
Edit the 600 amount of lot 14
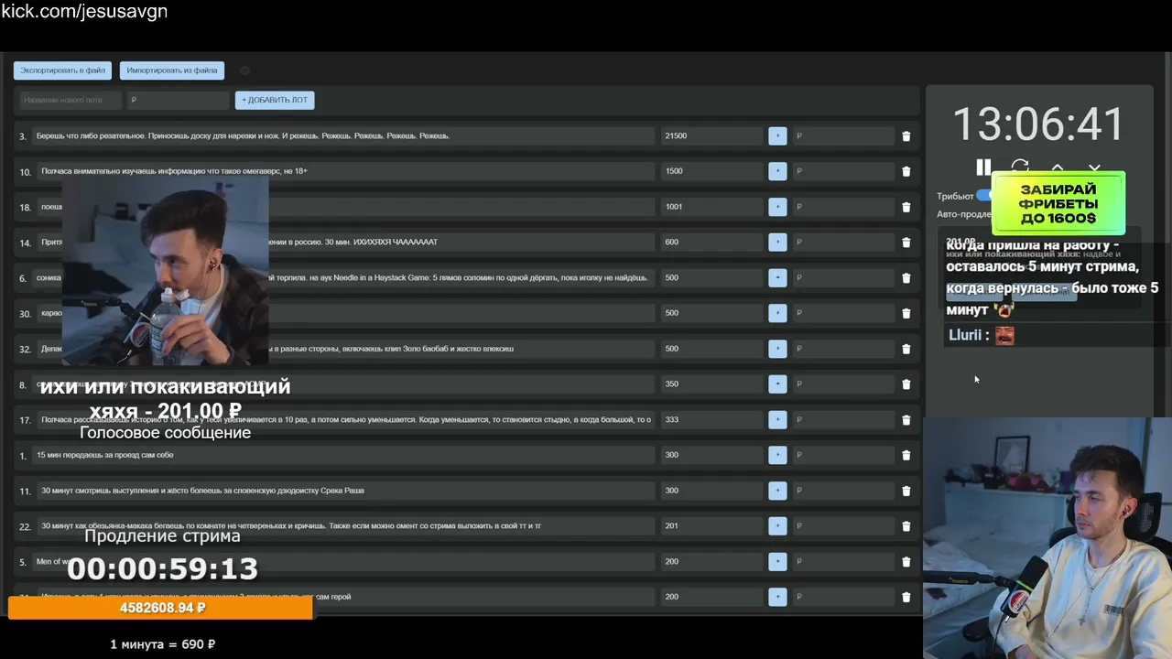[711, 243]
